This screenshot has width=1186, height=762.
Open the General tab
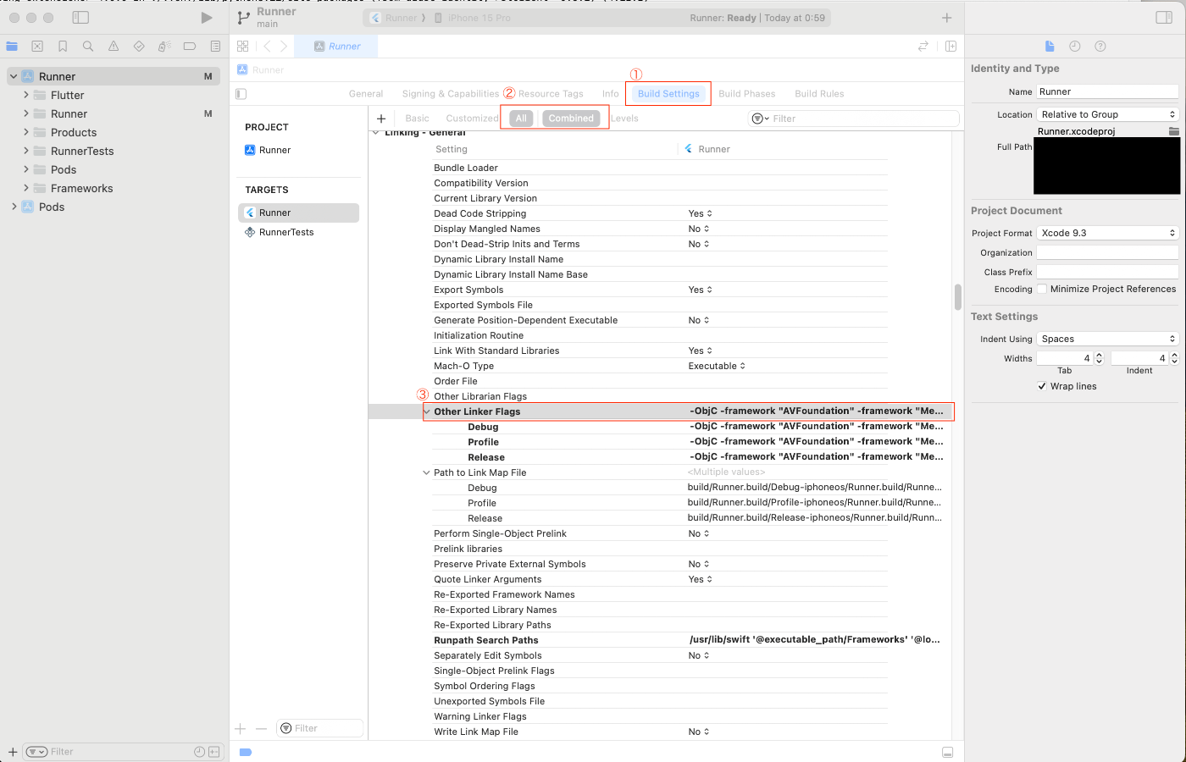point(366,94)
